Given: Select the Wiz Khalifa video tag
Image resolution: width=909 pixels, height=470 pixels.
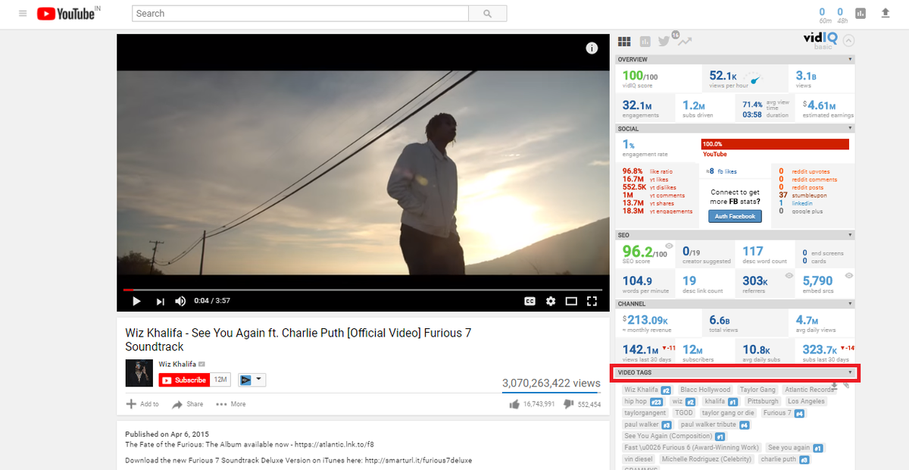Looking at the screenshot, I should point(647,390).
